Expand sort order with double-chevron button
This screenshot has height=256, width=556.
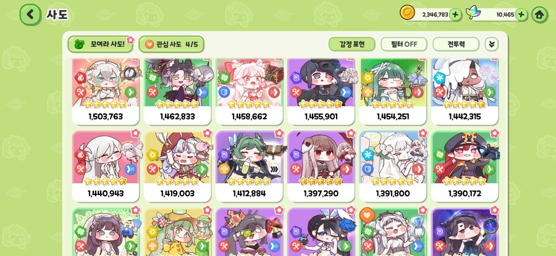492,44
